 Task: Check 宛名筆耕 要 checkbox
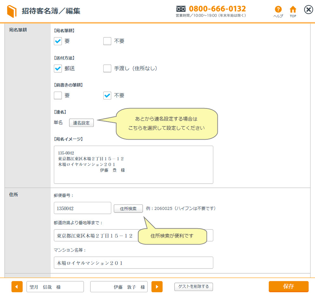point(58,41)
